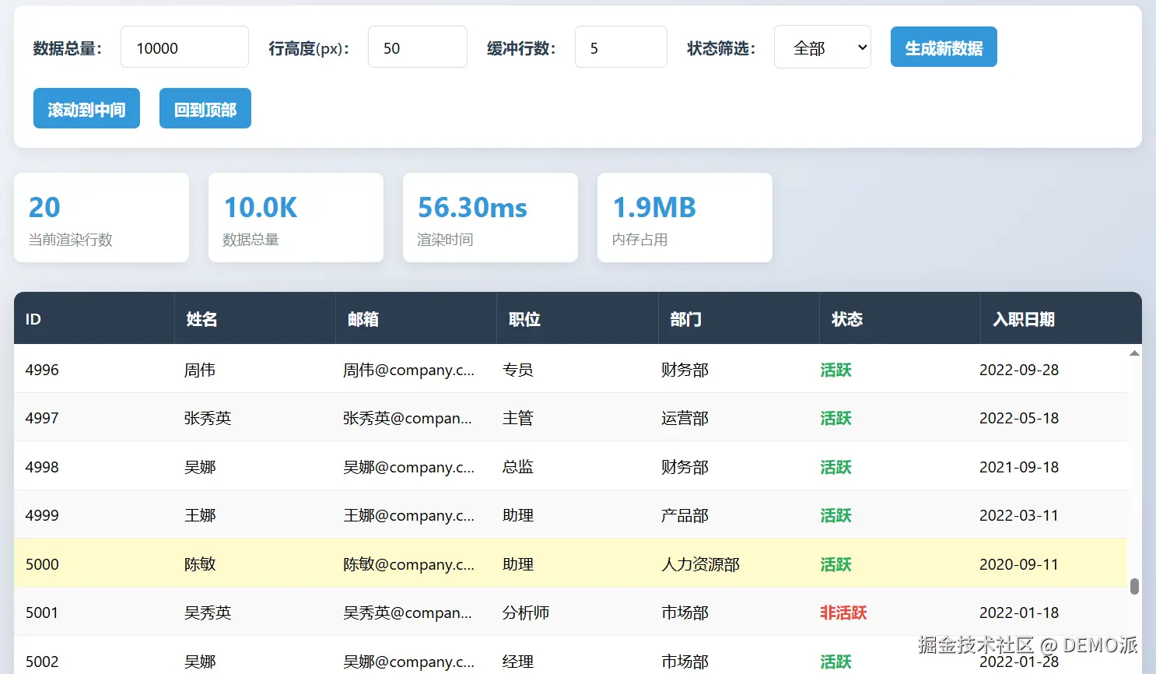The width and height of the screenshot is (1156, 674).
Task: Select ID cell 4999
Action: point(42,515)
